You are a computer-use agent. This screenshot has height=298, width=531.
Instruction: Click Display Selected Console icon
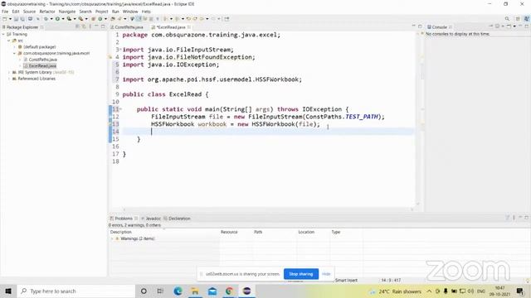[x=497, y=26]
